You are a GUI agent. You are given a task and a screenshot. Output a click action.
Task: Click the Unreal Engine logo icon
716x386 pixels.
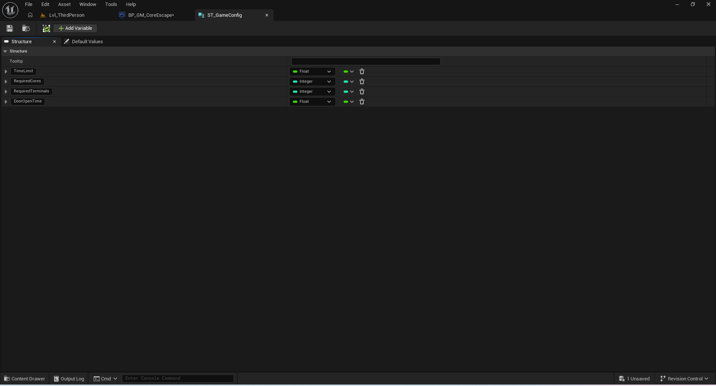(10, 10)
